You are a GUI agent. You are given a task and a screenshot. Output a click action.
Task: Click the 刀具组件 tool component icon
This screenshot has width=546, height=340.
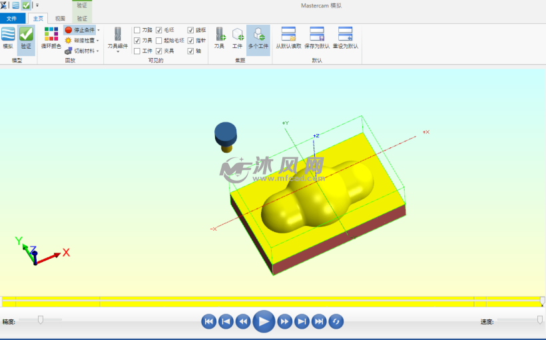tap(118, 34)
